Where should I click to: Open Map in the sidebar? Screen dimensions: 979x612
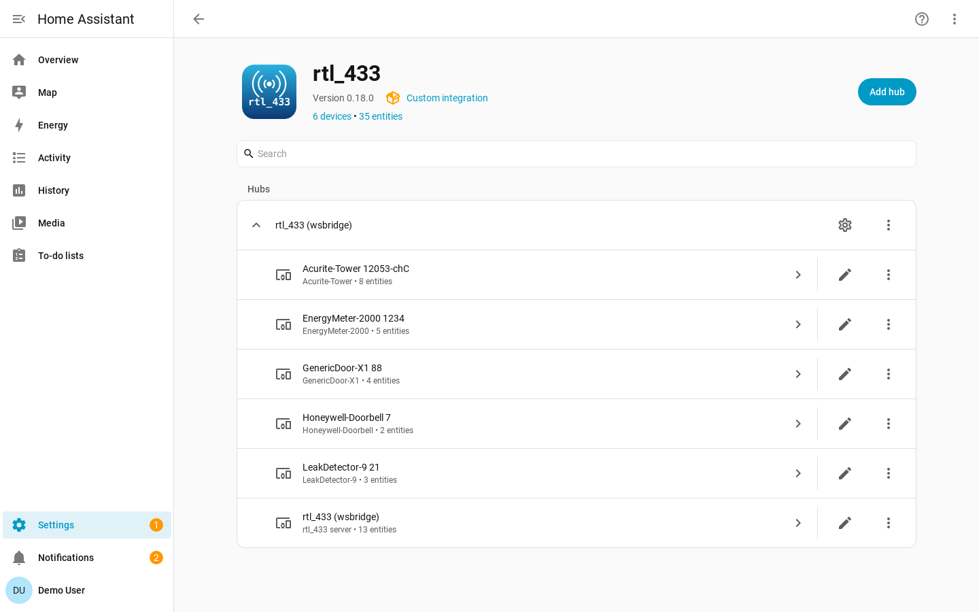[87, 92]
